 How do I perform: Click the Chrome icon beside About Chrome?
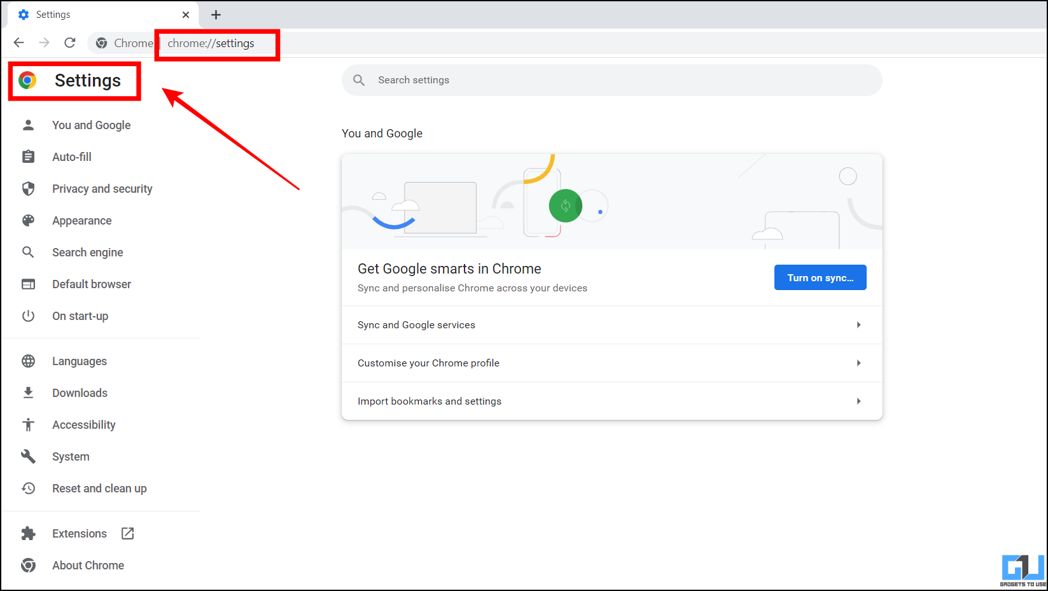(x=28, y=566)
